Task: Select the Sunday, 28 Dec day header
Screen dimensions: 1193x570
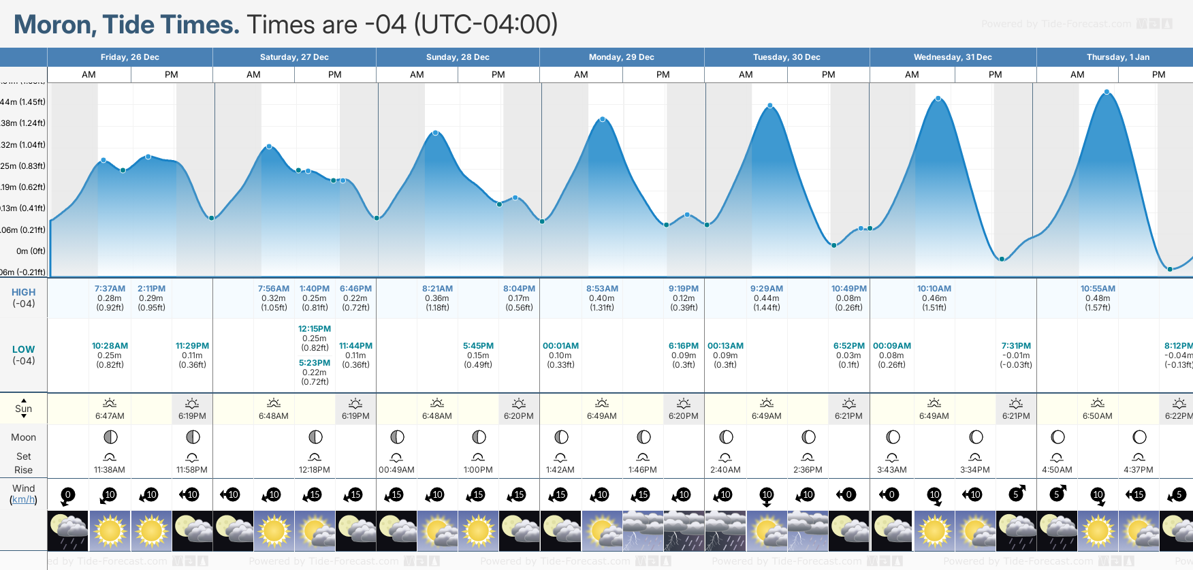Action: tap(458, 57)
